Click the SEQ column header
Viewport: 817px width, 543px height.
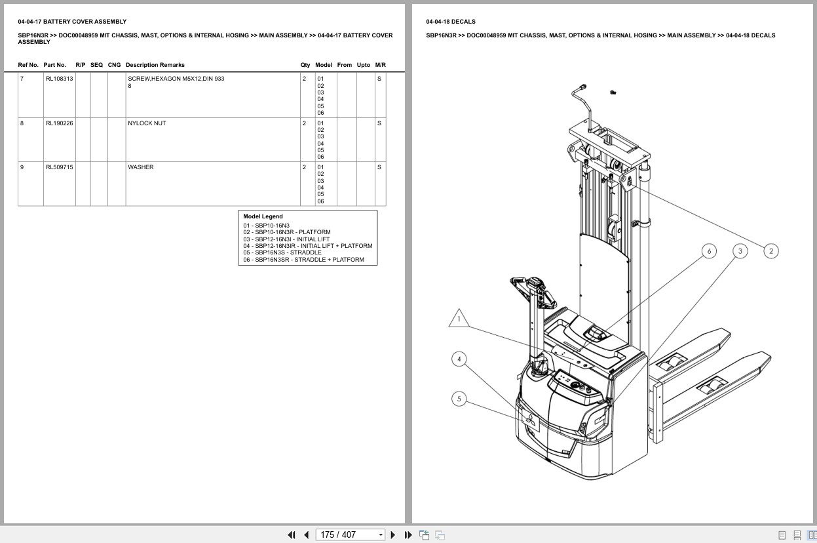tap(96, 65)
